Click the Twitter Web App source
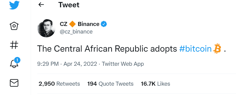This screenshot has width=236, height=95. point(123,64)
